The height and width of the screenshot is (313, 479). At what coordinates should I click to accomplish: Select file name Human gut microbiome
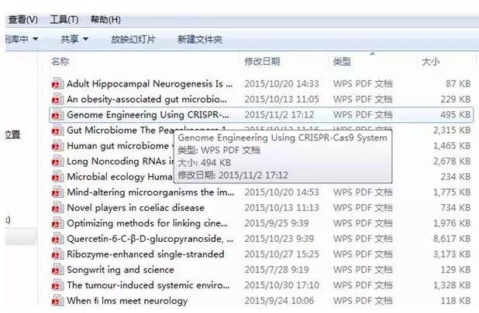(x=119, y=145)
